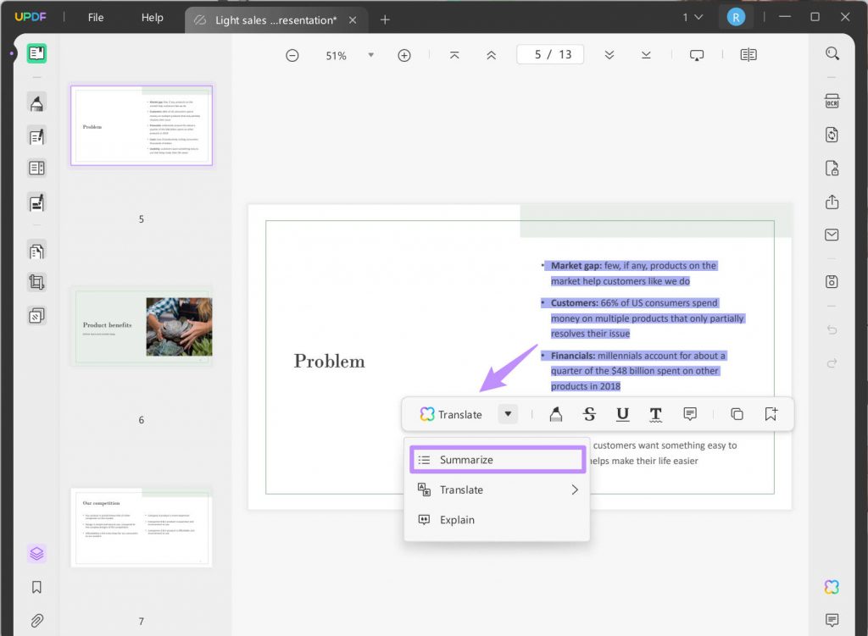Screen dimensions: 868x636
Task: Open the zoom percentage dropdown
Action: click(370, 54)
